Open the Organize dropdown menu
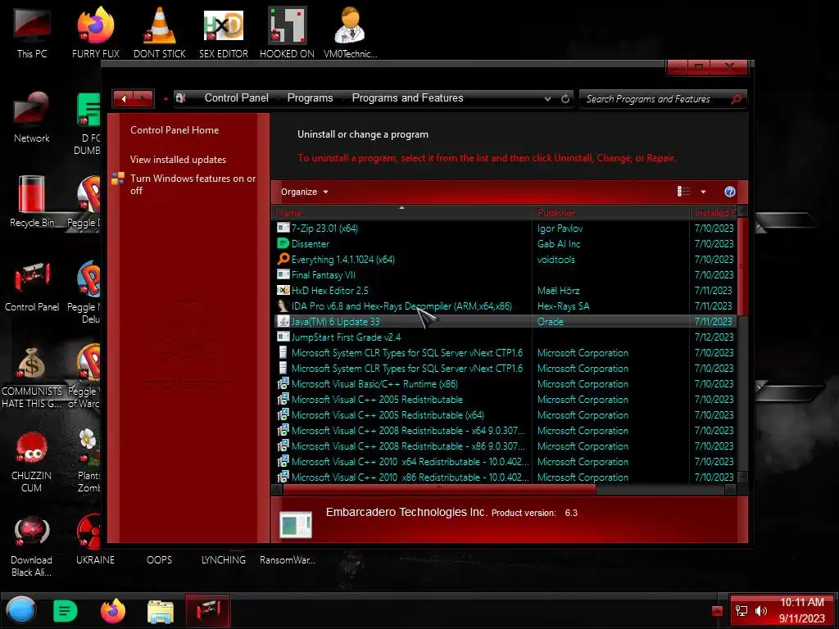This screenshot has width=839, height=629. coord(305,192)
